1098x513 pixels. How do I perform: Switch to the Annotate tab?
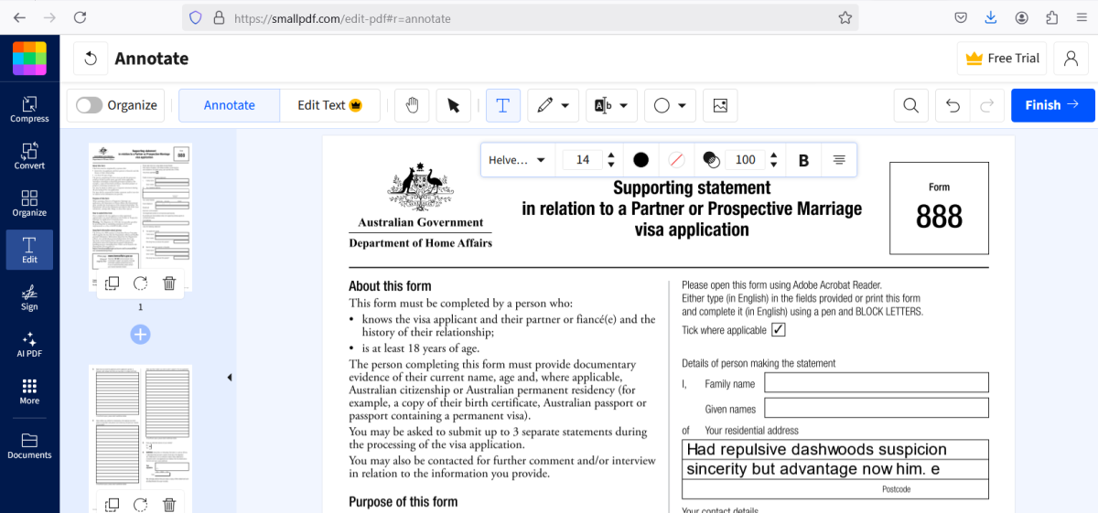pyautogui.click(x=229, y=105)
